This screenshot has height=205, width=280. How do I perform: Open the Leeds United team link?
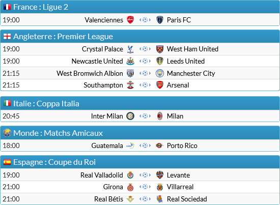coord(185,61)
